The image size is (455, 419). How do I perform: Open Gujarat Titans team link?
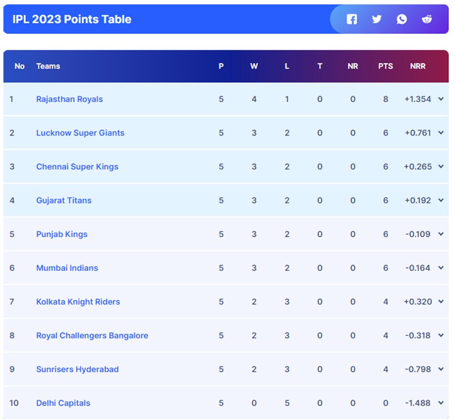click(x=64, y=200)
